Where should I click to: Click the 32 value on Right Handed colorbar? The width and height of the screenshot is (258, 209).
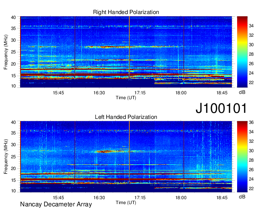251,35
